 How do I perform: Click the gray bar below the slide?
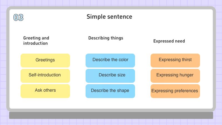111,115
